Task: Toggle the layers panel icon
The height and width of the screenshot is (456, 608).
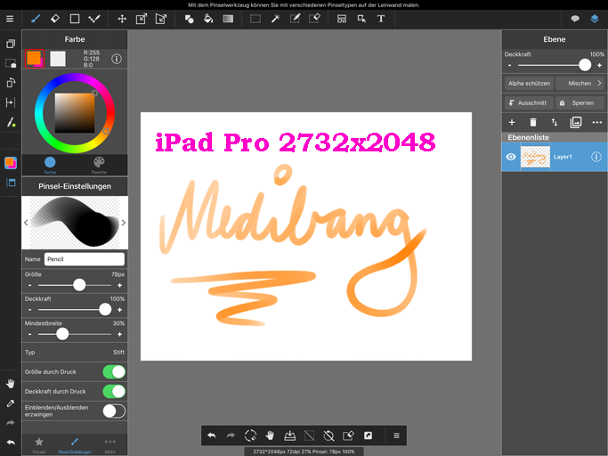Action: tap(595, 19)
